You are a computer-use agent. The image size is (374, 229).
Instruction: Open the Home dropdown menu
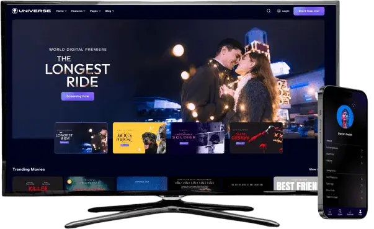pos(61,11)
